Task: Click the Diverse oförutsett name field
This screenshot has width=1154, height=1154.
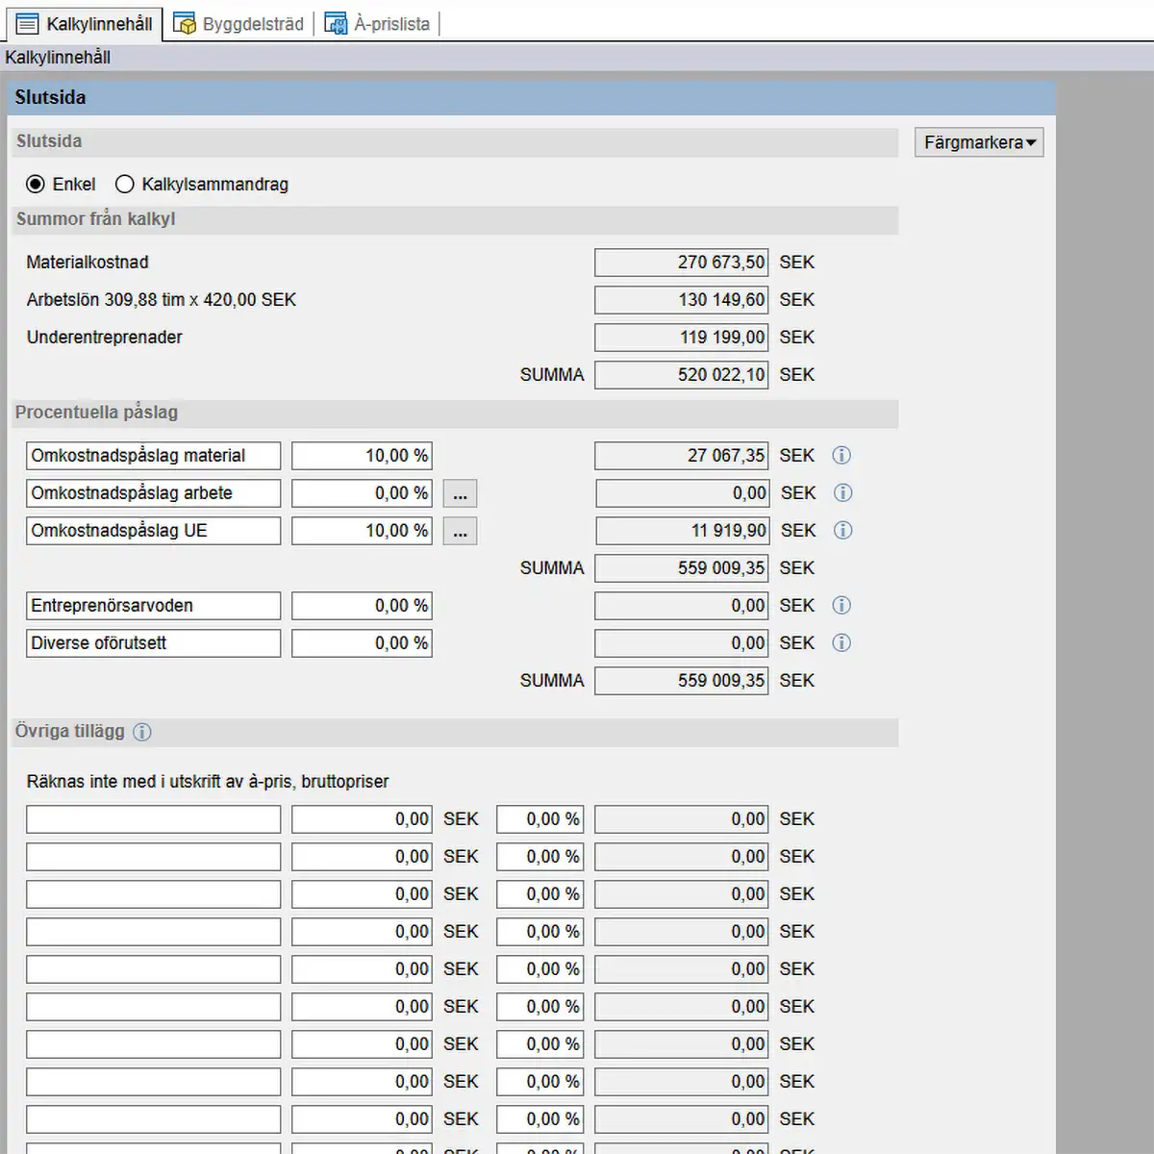Action: [153, 643]
